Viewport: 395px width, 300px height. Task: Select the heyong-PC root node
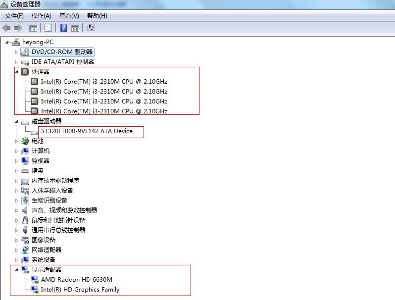(x=38, y=42)
